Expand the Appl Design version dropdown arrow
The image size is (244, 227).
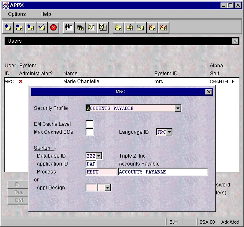click(107, 188)
